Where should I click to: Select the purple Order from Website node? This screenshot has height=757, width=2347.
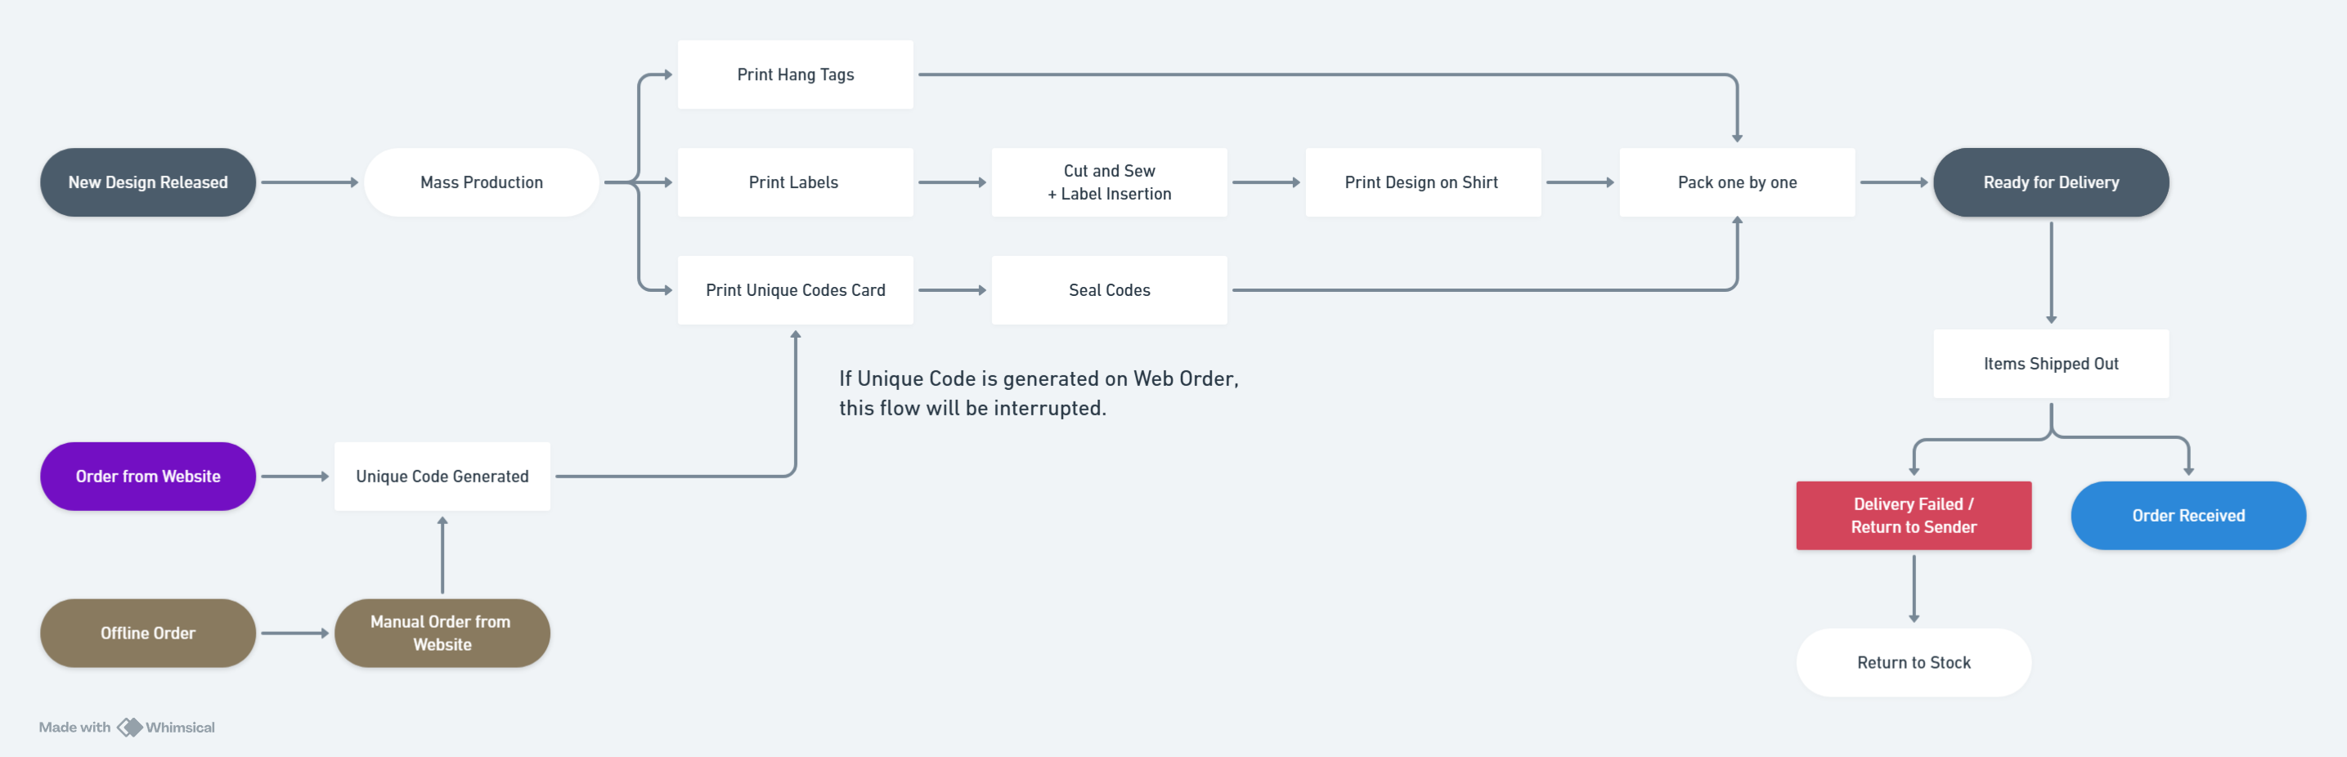pos(147,477)
